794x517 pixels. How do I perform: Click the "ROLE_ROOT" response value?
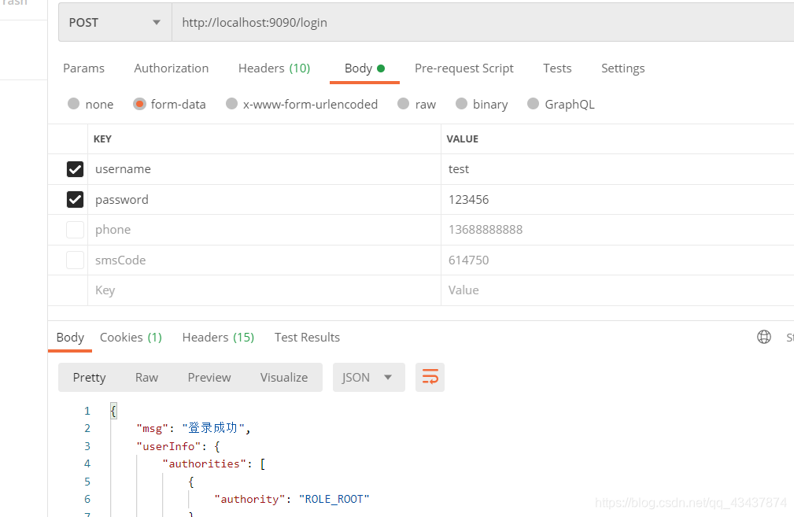pyautogui.click(x=334, y=499)
